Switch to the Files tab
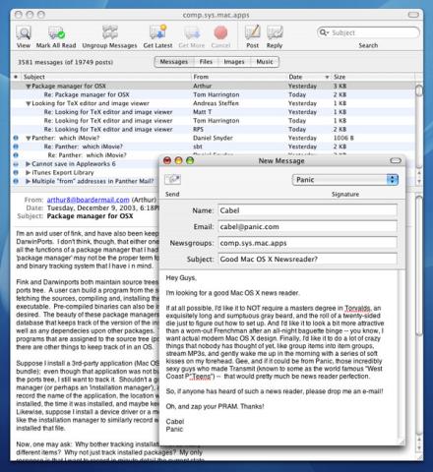Viewport: 433px width, 472px height. [x=206, y=62]
